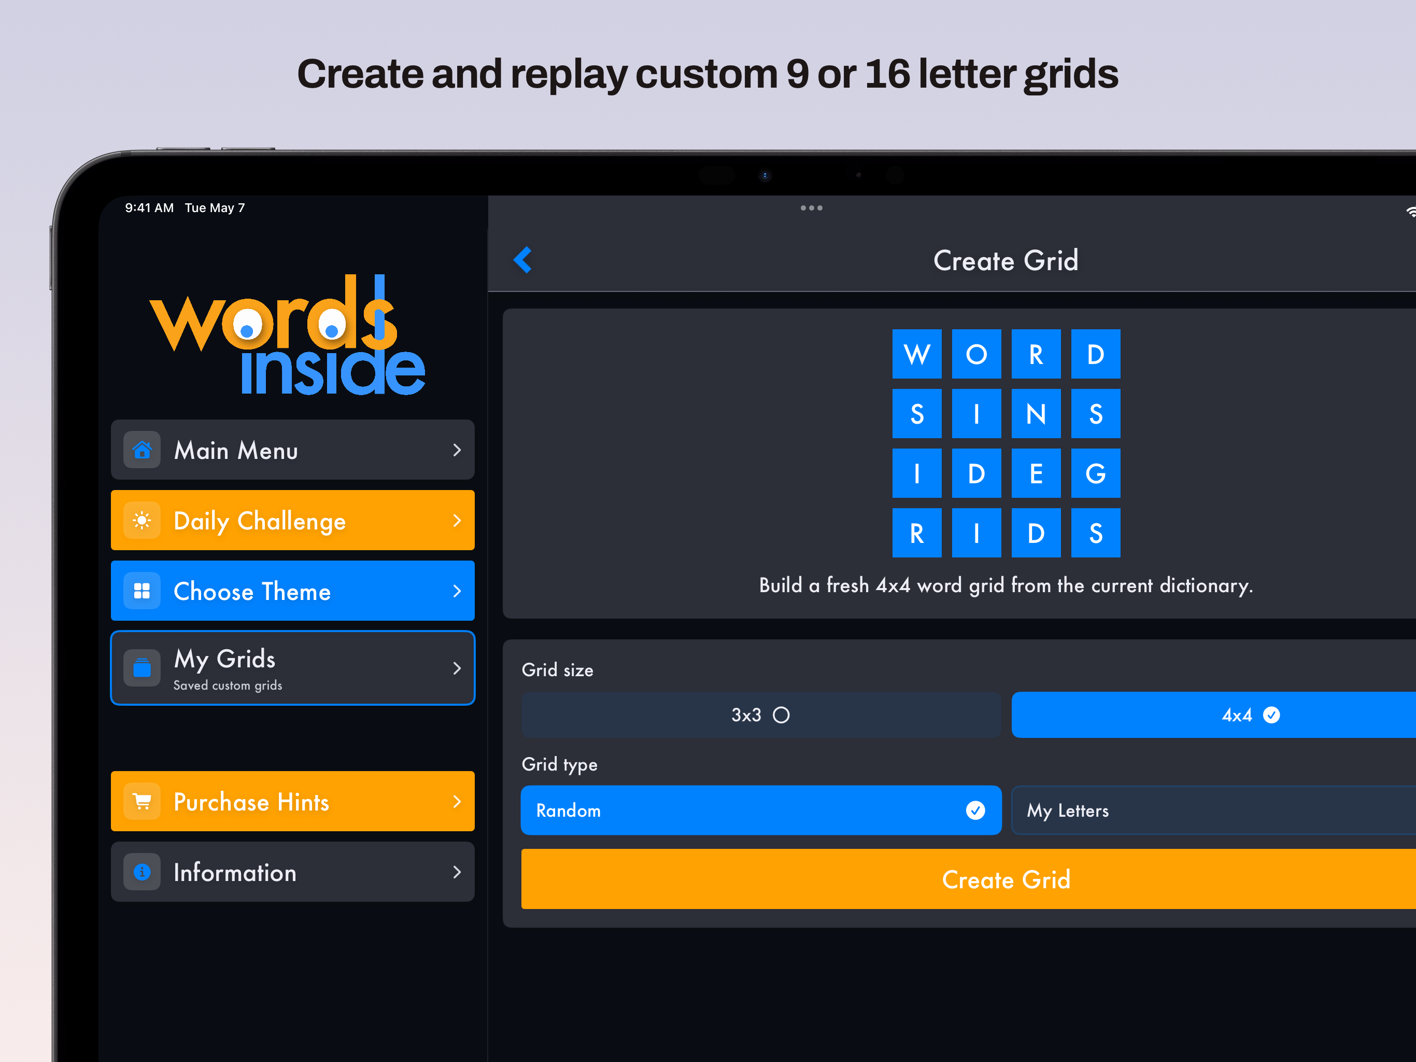Expand Main Menu with its chevron

[x=457, y=450]
